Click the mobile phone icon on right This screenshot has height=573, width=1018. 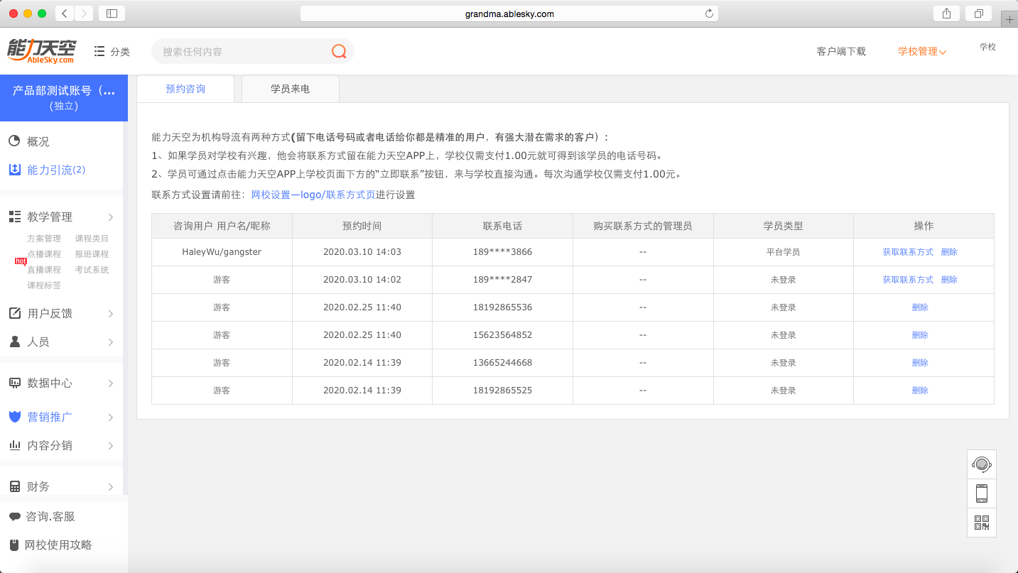pos(981,493)
